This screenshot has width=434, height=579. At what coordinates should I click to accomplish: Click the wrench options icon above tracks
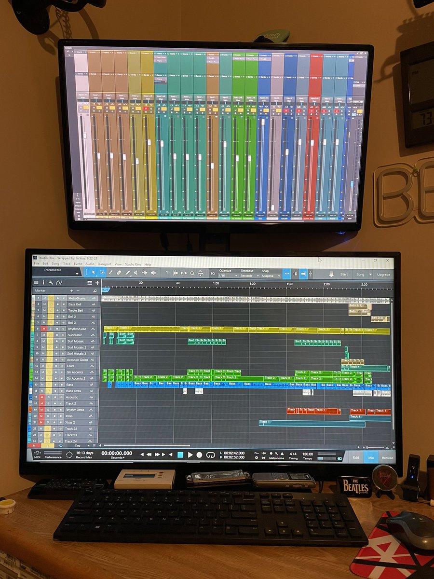51,283
